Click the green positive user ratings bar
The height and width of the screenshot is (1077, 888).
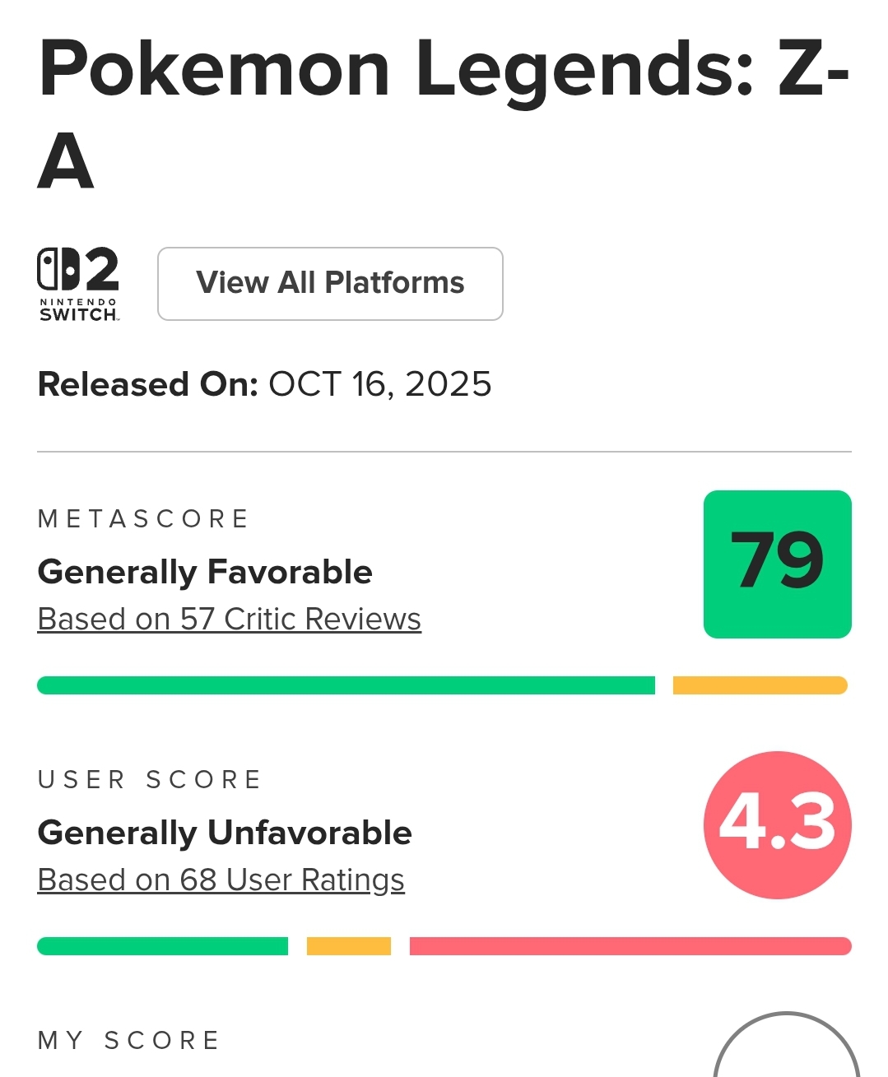click(x=163, y=946)
